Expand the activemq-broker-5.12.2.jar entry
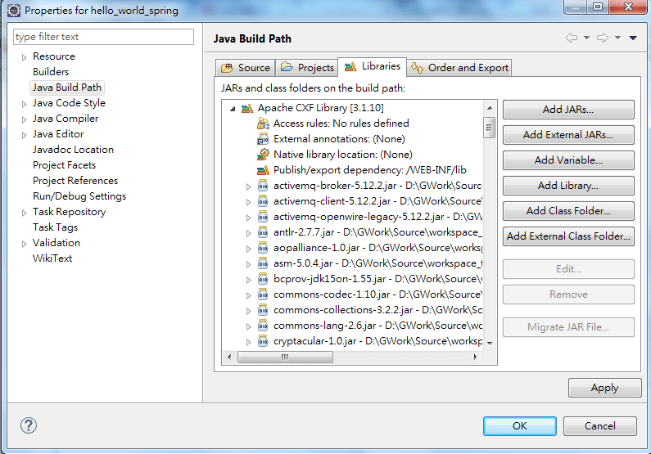The width and height of the screenshot is (651, 454). [x=249, y=187]
